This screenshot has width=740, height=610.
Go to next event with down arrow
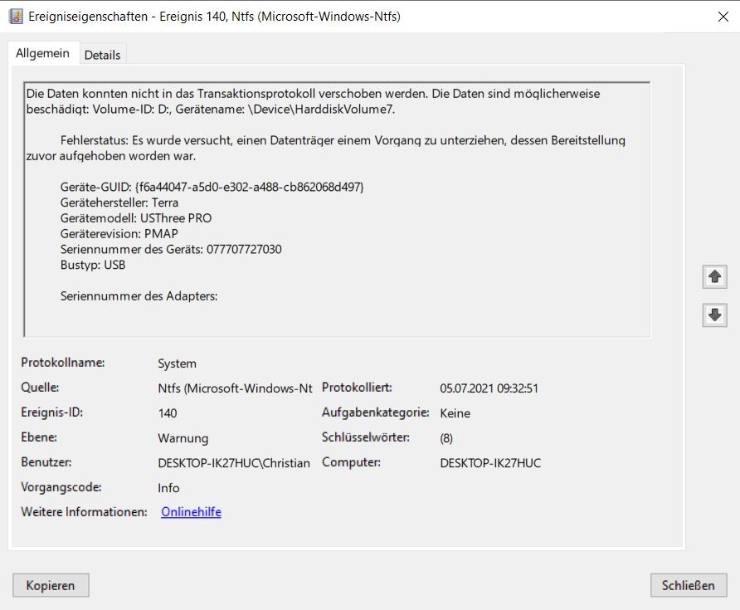714,315
